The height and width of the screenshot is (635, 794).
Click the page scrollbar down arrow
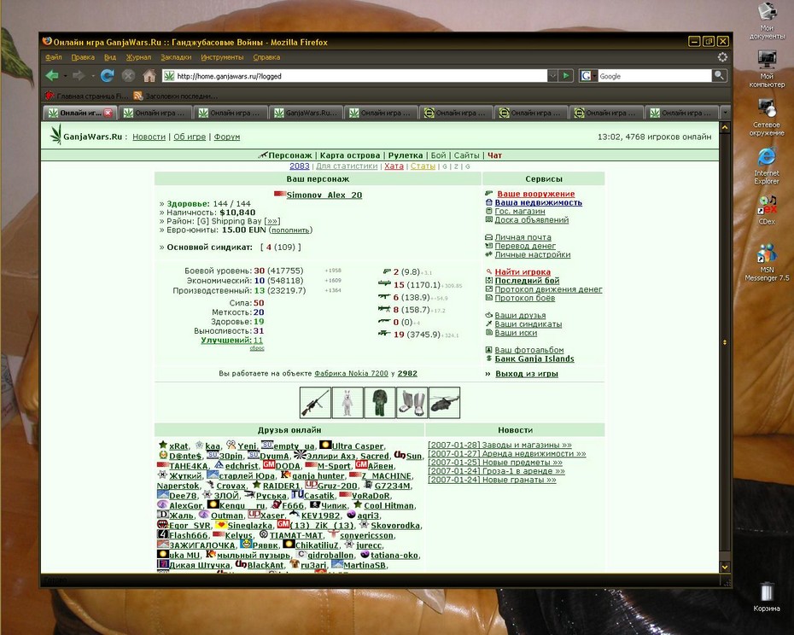pyautogui.click(x=725, y=567)
